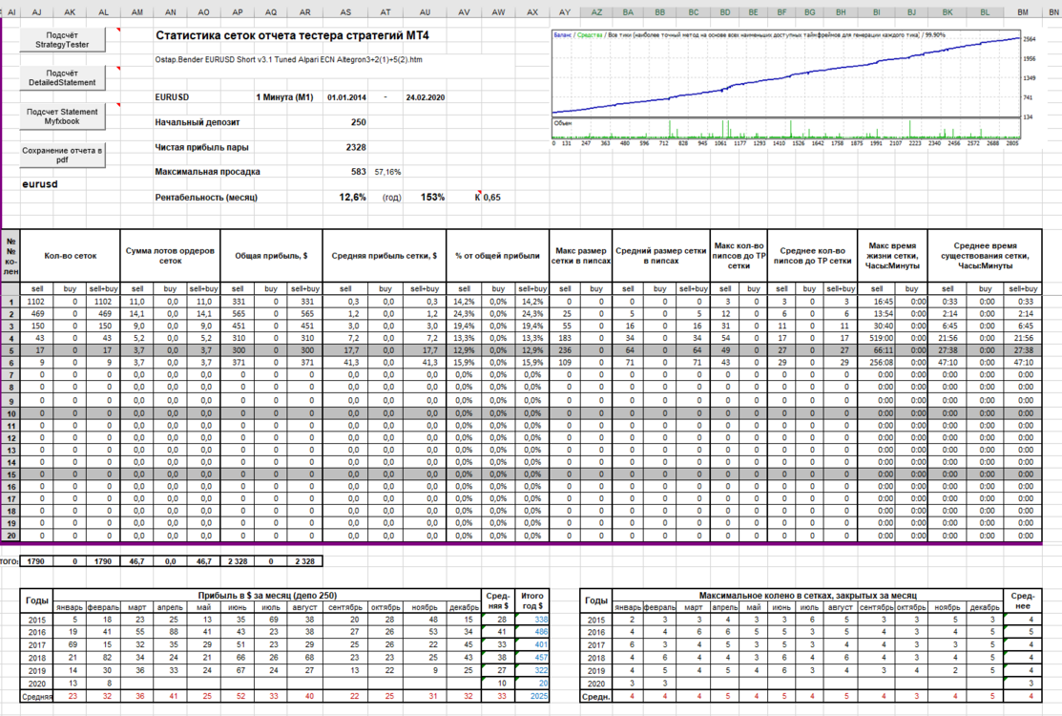Select column header BM
The height and width of the screenshot is (716, 1062).
point(1023,12)
